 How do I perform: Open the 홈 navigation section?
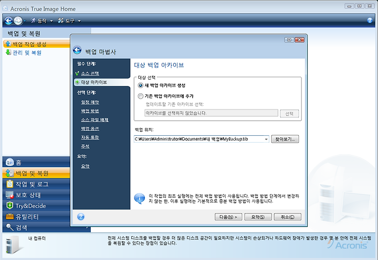tap(36, 162)
